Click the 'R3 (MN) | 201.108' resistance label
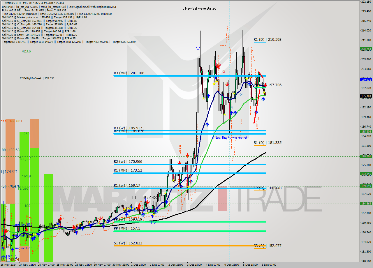This screenshot has width=373, height=268. coord(129,73)
